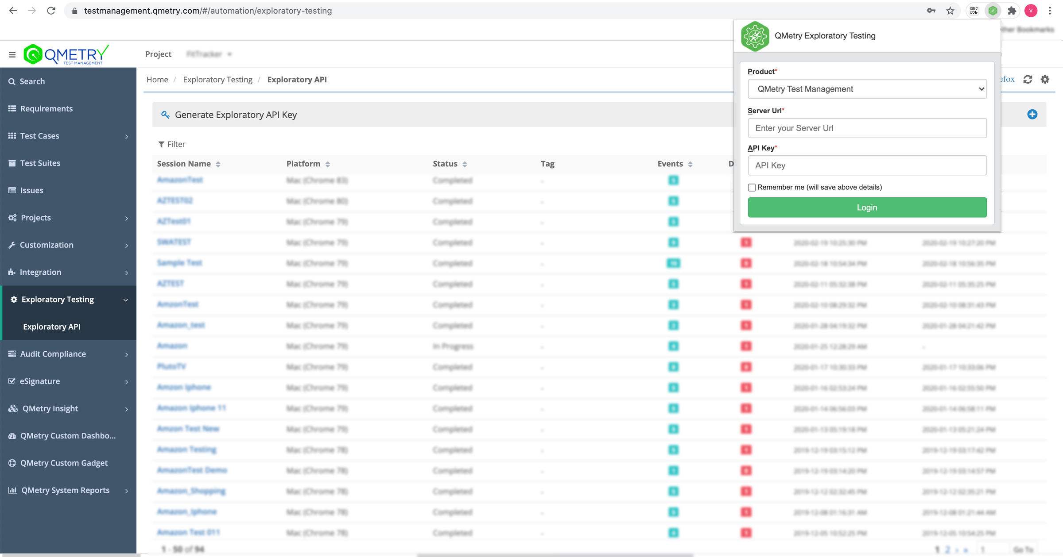The height and width of the screenshot is (557, 1063).
Task: Click the QMetry Test Management logo
Action: tap(66, 54)
